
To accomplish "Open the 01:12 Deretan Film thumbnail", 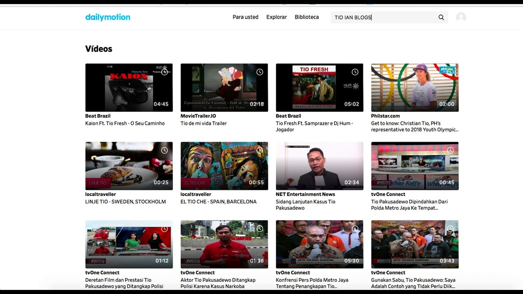I will point(129,244).
